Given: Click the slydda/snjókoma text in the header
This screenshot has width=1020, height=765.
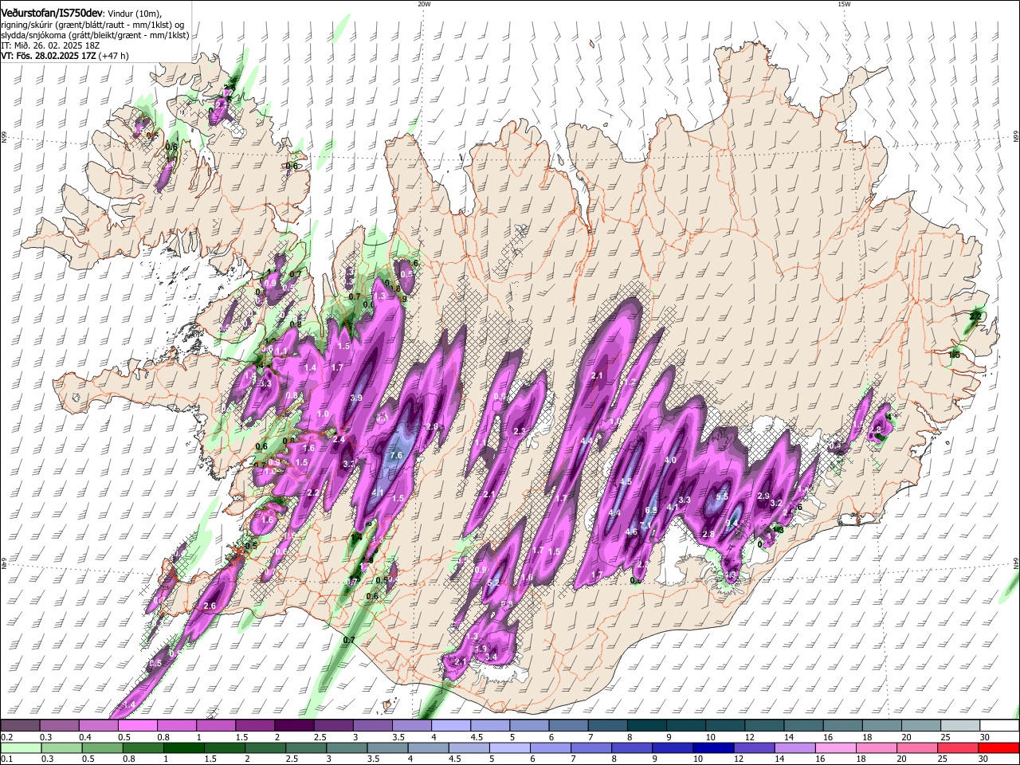Looking at the screenshot, I should (x=34, y=35).
